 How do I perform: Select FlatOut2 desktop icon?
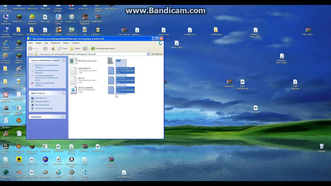5,135
